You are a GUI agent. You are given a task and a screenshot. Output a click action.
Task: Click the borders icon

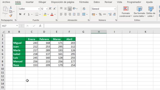37,14
